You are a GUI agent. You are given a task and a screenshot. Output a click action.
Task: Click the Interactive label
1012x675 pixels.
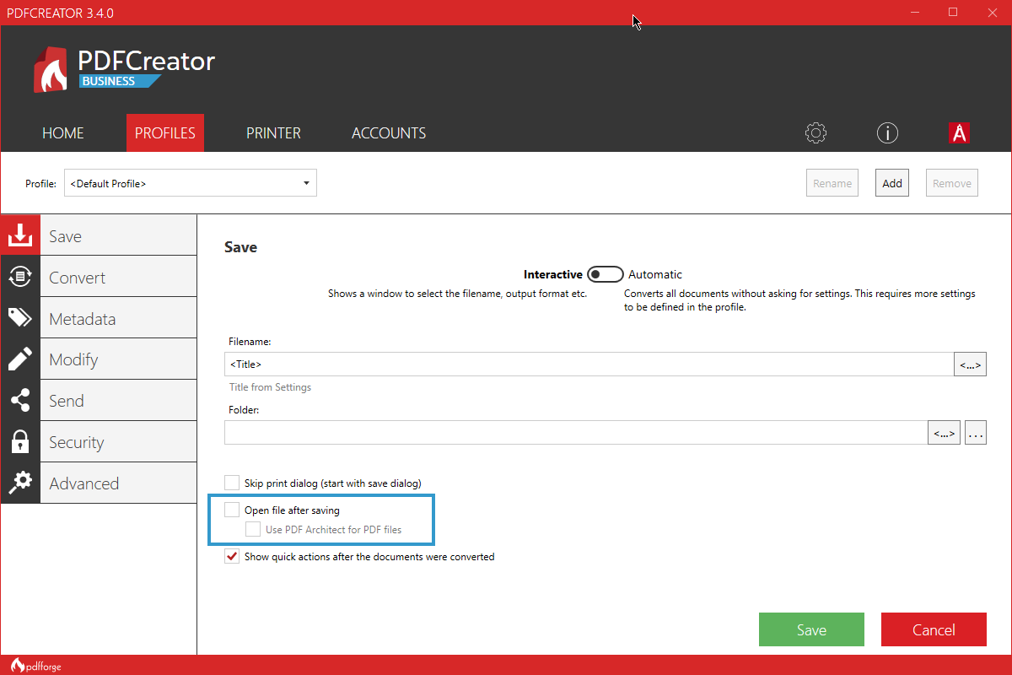[552, 274]
